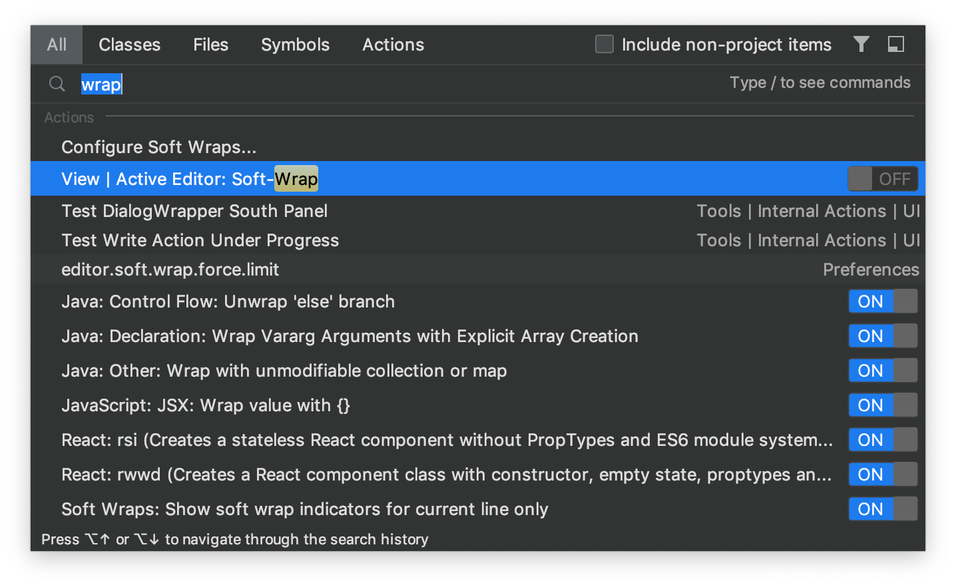This screenshot has height=587, width=956.
Task: Open results in Find tool window icon
Action: [896, 44]
